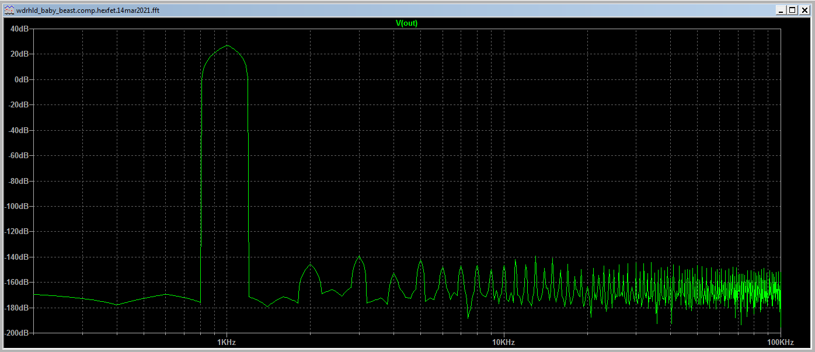The image size is (815, 352).
Task: Click the V(out) trace label
Action: pyautogui.click(x=406, y=23)
